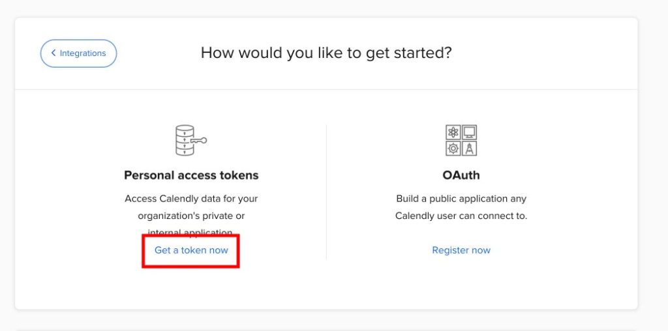
Task: Click the 'organization's private or' text line
Action: click(x=191, y=216)
